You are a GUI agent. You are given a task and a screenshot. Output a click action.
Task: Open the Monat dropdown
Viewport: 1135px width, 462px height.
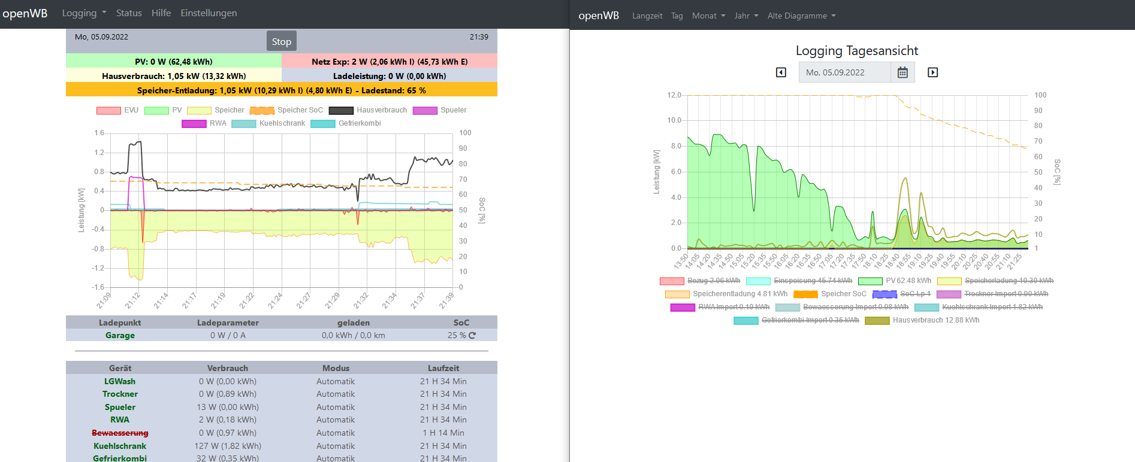708,16
